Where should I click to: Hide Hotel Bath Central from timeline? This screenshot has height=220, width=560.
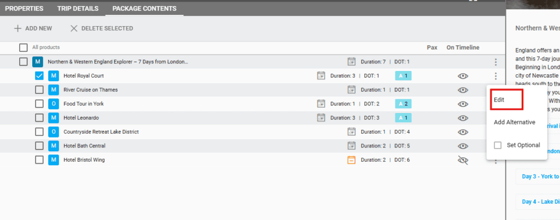tap(463, 146)
